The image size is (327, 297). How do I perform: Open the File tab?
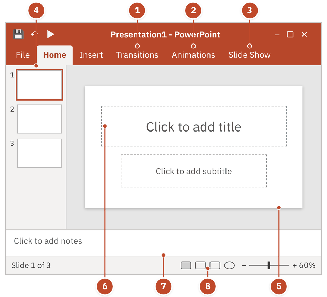[23, 55]
